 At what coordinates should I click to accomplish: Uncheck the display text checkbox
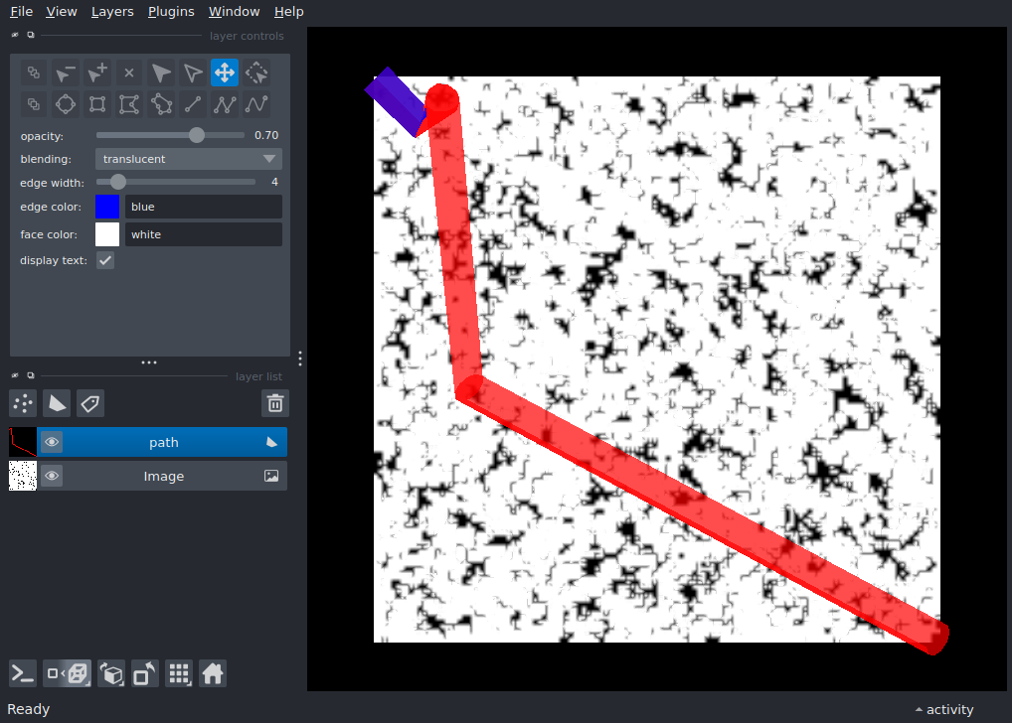[x=105, y=259]
